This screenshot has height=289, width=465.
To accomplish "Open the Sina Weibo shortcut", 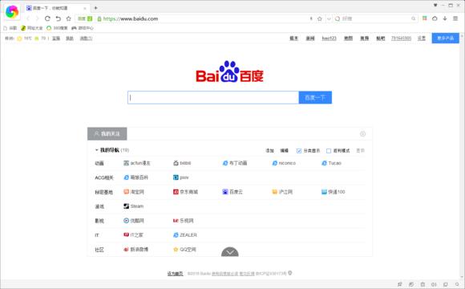I will [135, 250].
